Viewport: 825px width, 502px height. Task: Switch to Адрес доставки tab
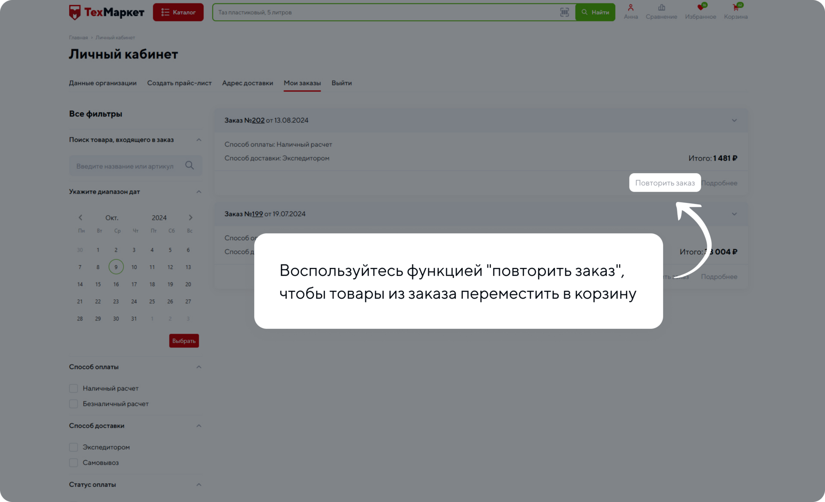248,83
